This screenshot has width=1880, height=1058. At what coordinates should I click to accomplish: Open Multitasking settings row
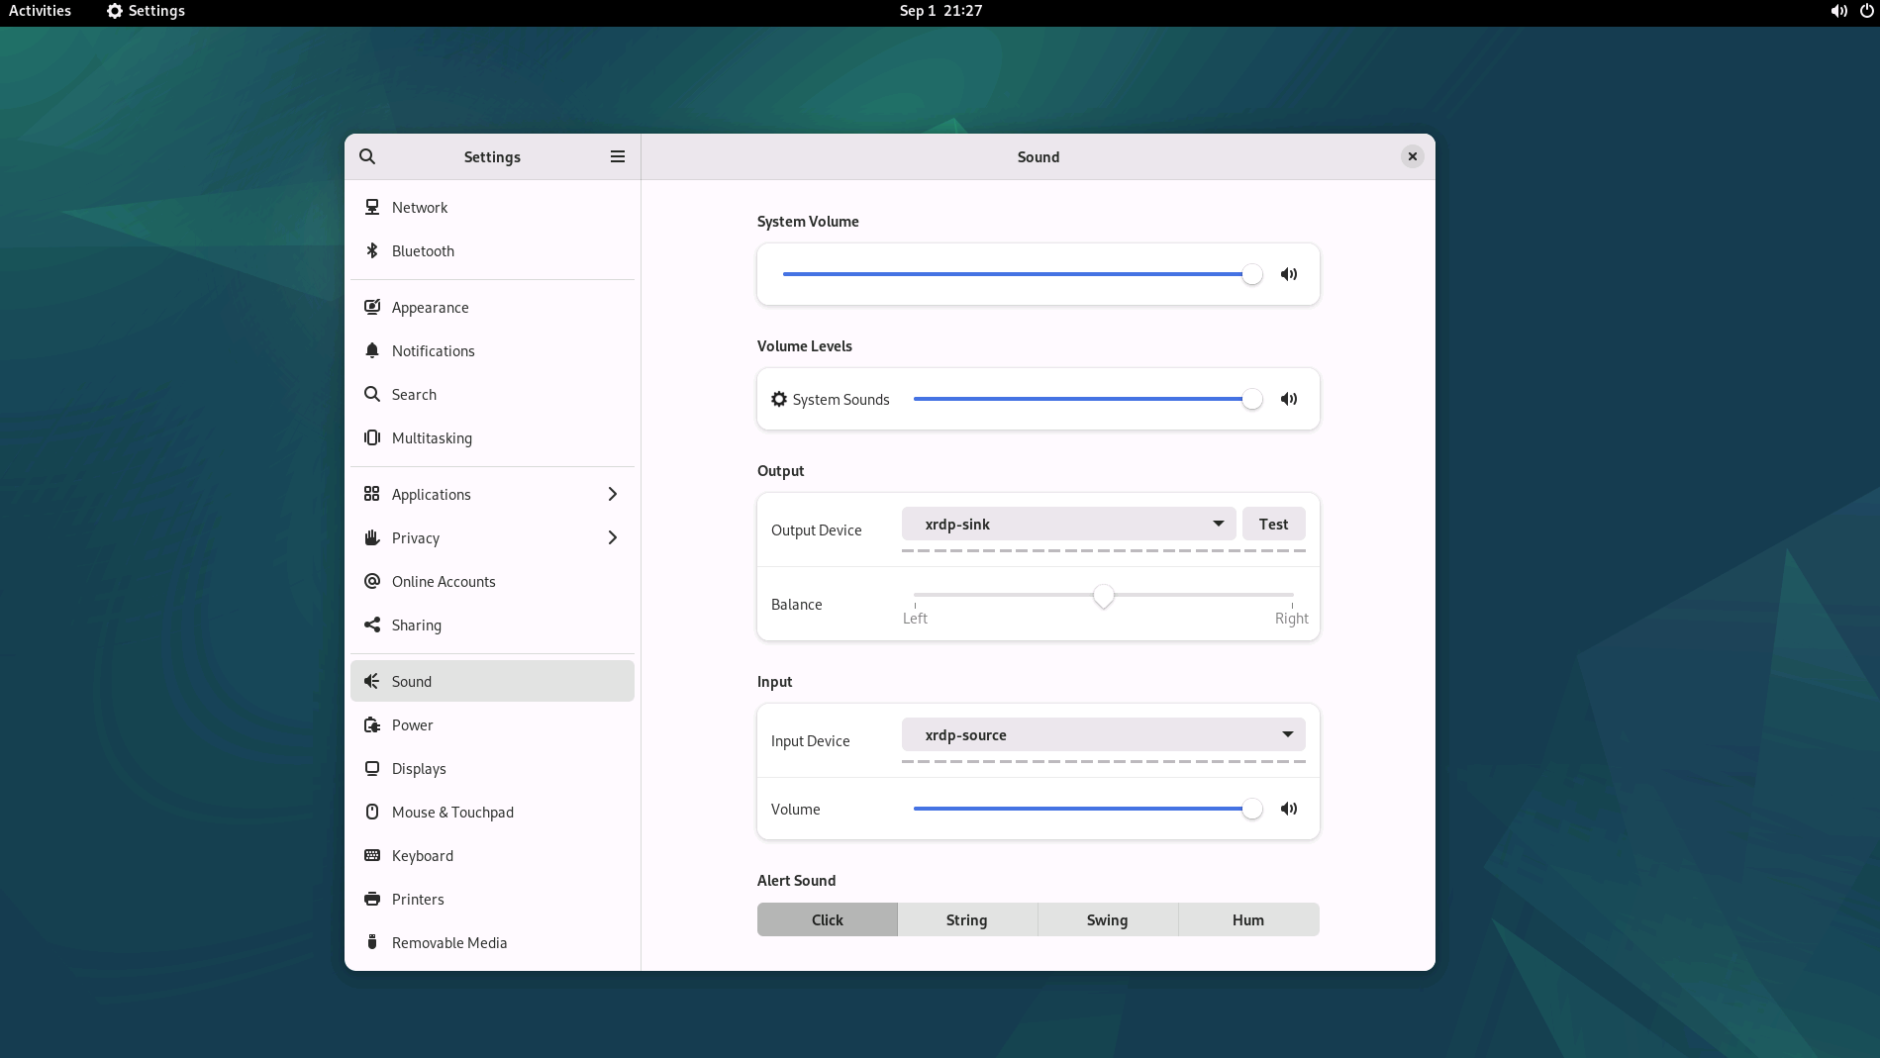[492, 437]
